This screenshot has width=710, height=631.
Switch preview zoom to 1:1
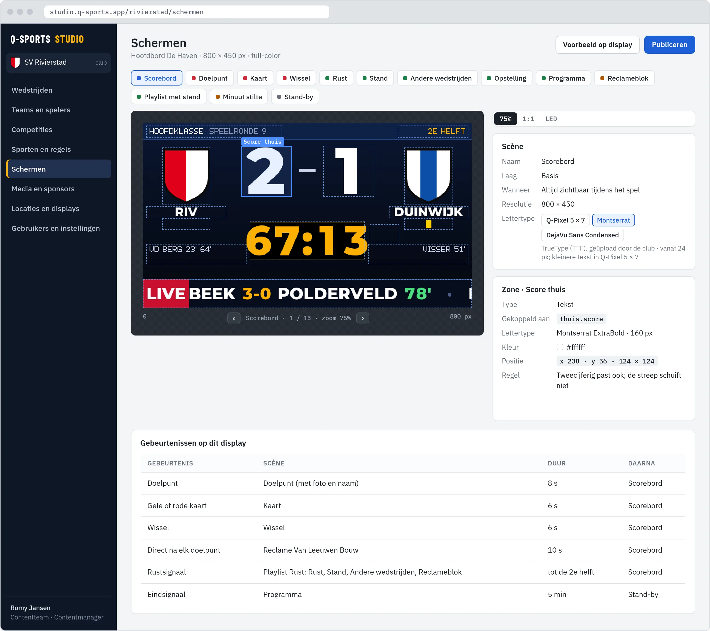point(528,119)
